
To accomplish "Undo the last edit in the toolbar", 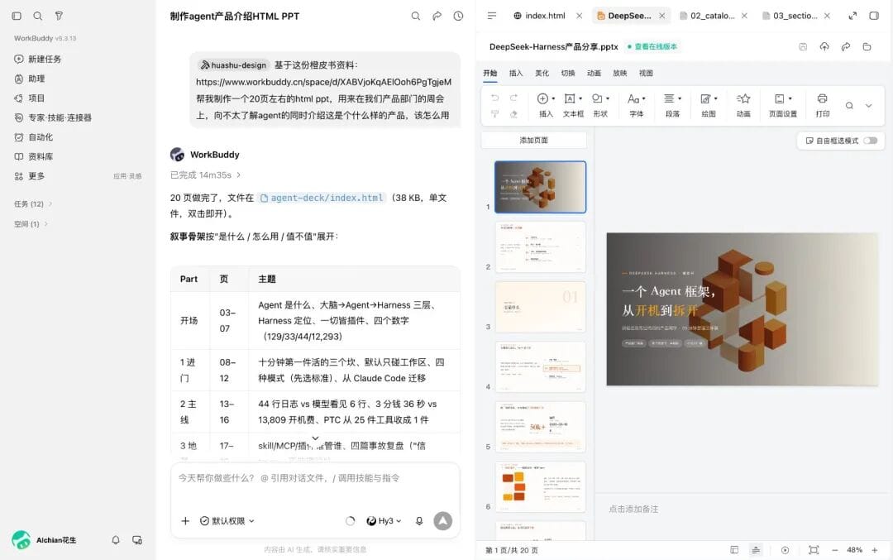I will point(495,98).
